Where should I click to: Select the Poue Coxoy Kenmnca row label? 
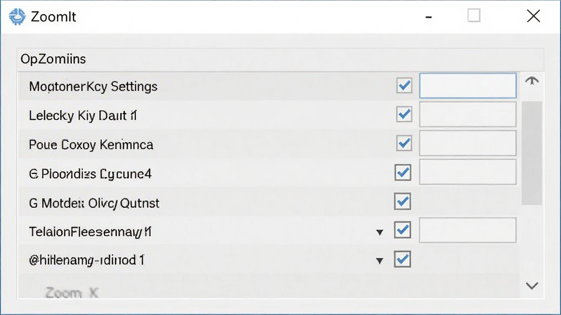point(91,144)
